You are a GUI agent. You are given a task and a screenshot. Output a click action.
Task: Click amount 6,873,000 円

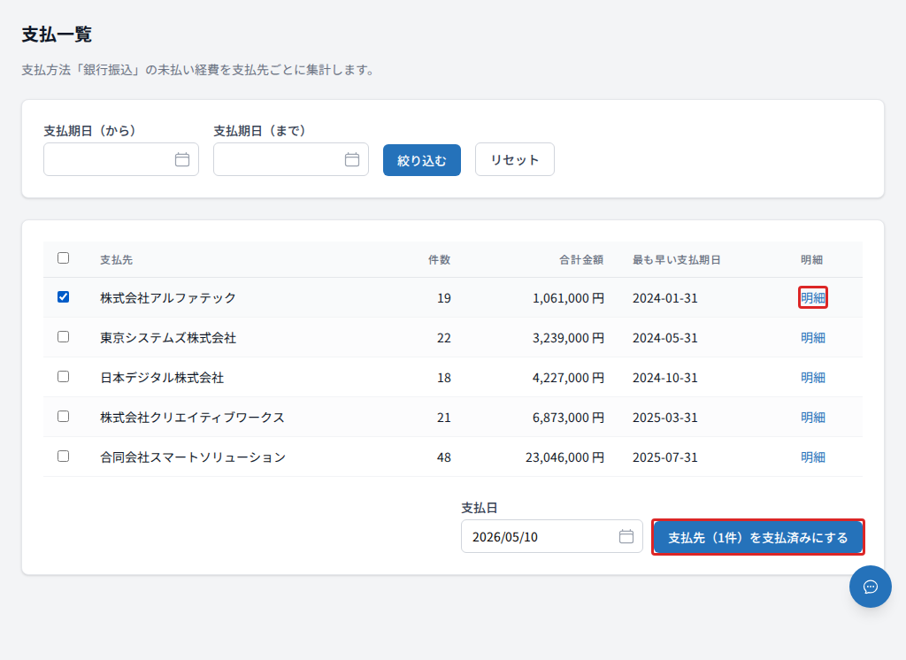(568, 418)
